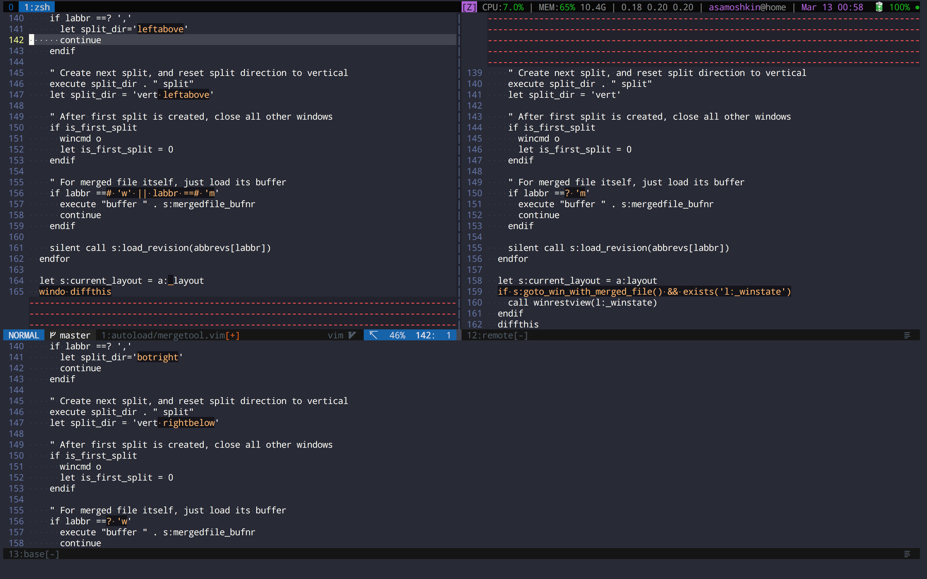
Task: Click the Mar 13 00:58 clock
Action: click(x=832, y=7)
